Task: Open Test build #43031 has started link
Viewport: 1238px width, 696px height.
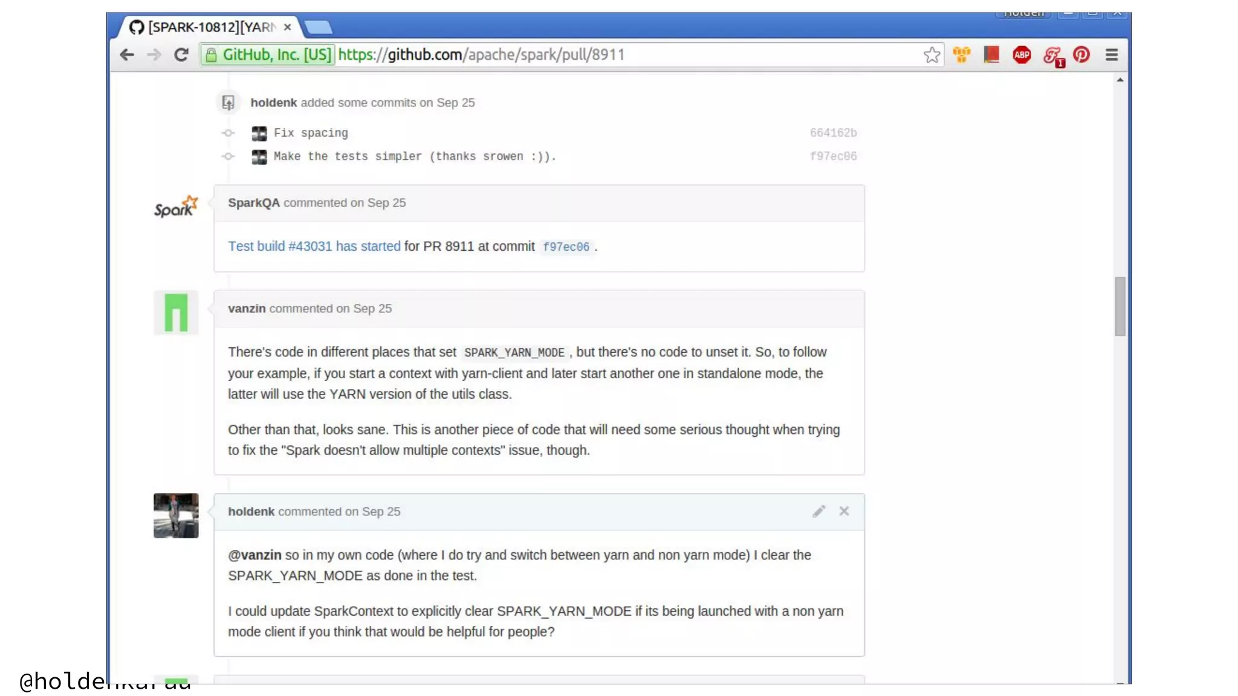Action: pos(314,246)
